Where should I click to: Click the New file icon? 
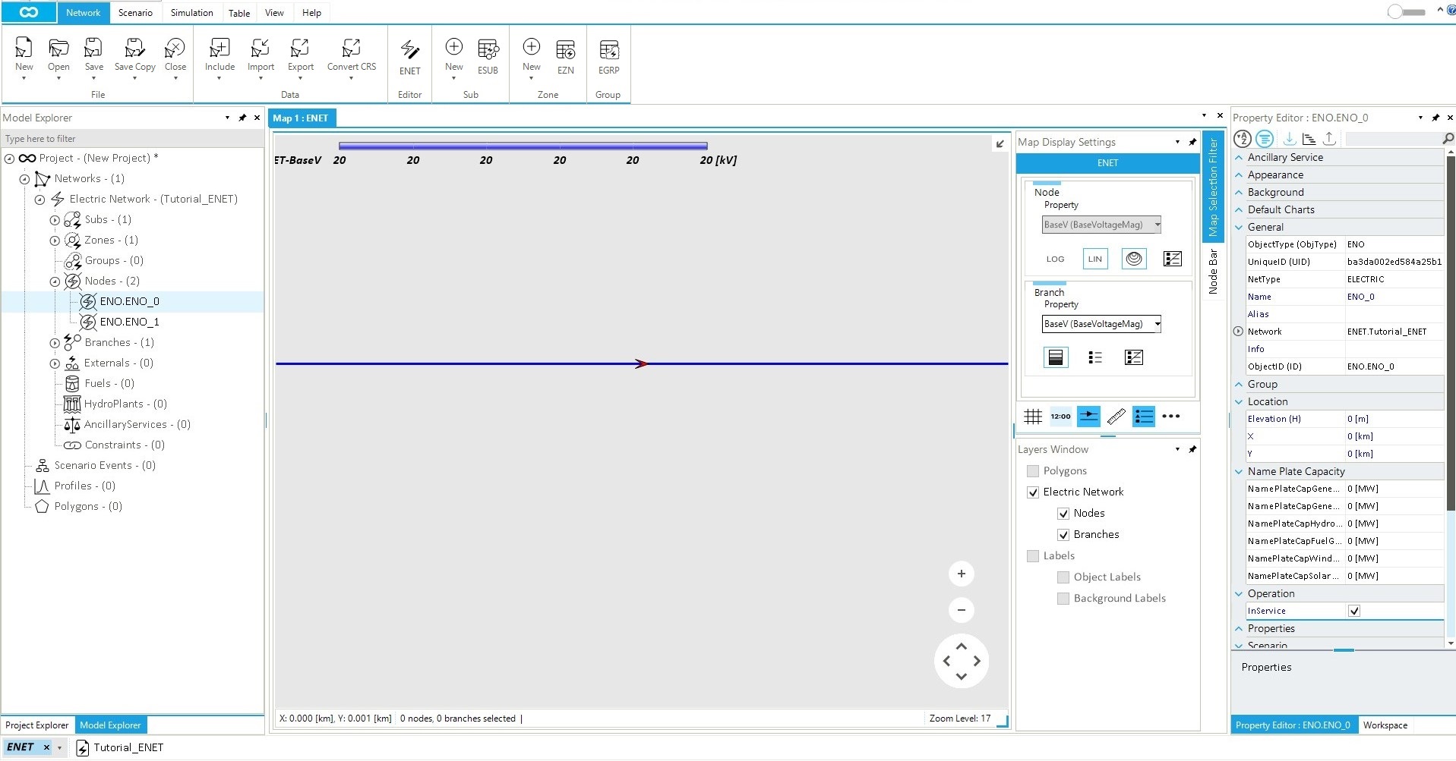click(24, 49)
